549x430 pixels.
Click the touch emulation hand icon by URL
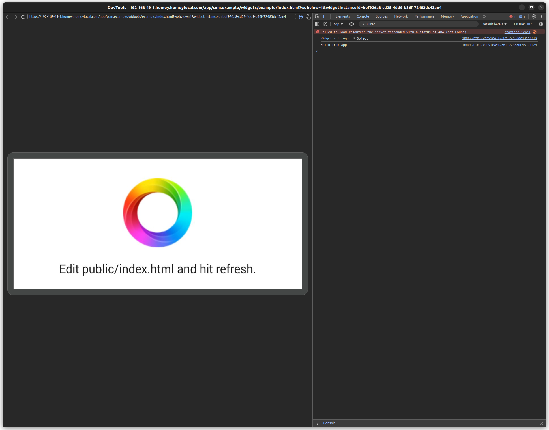308,17
